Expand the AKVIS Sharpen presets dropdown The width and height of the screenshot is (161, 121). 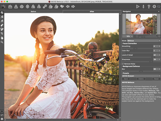(141, 76)
